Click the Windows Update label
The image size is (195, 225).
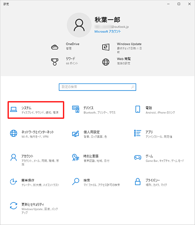click(x=129, y=44)
